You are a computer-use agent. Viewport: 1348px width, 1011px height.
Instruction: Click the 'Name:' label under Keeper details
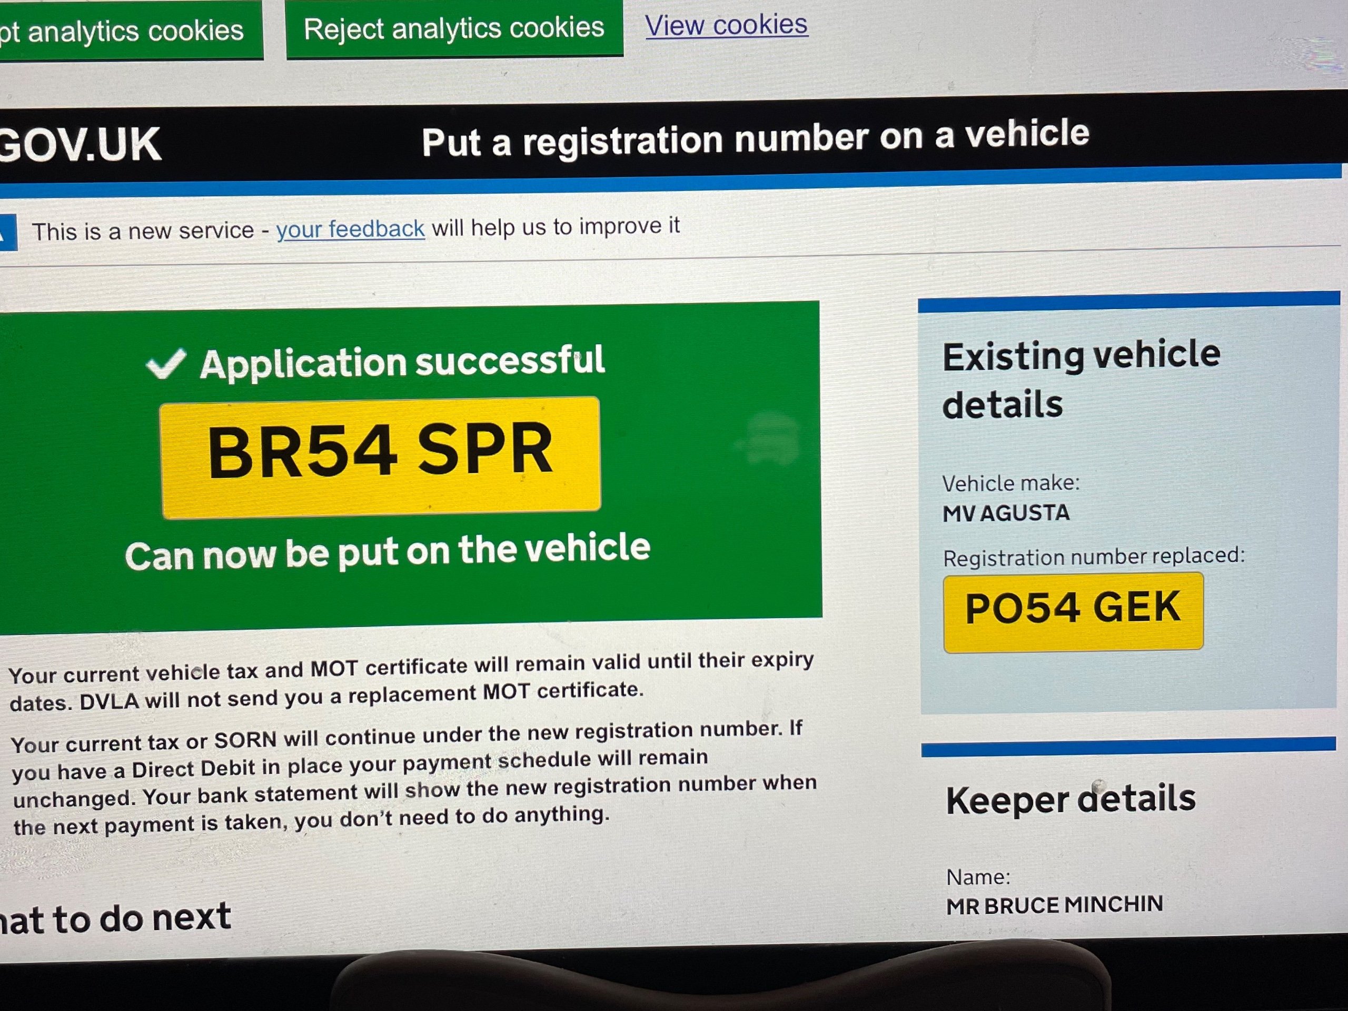(978, 877)
